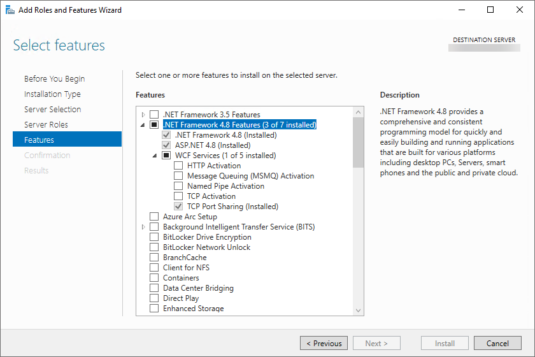Select "BranchCache" row text
Viewport: 535px width, 357px height.
[x=185, y=258]
